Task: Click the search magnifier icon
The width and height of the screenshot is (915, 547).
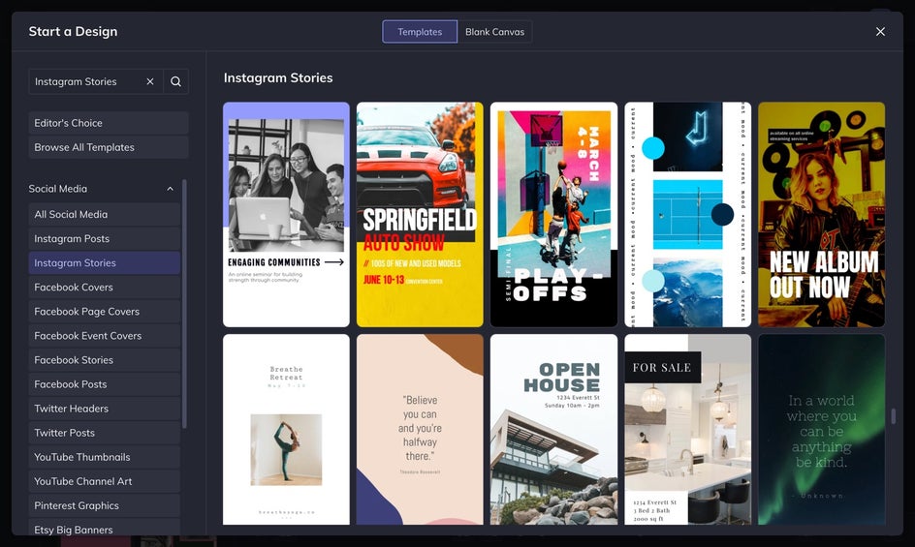Action: (x=175, y=81)
